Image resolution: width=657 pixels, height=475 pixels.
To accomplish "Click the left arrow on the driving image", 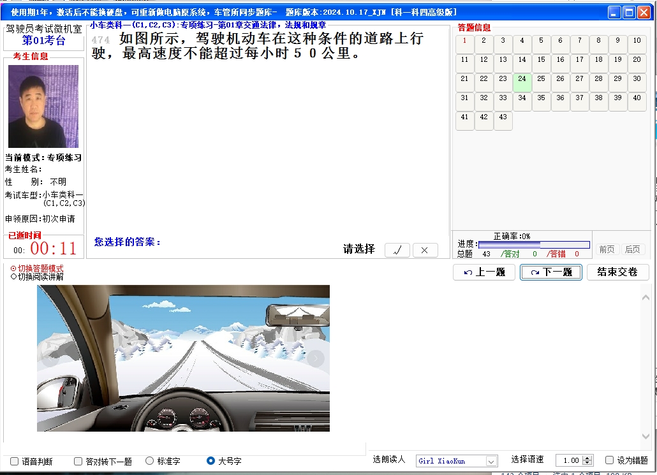I will pyautogui.click(x=50, y=359).
